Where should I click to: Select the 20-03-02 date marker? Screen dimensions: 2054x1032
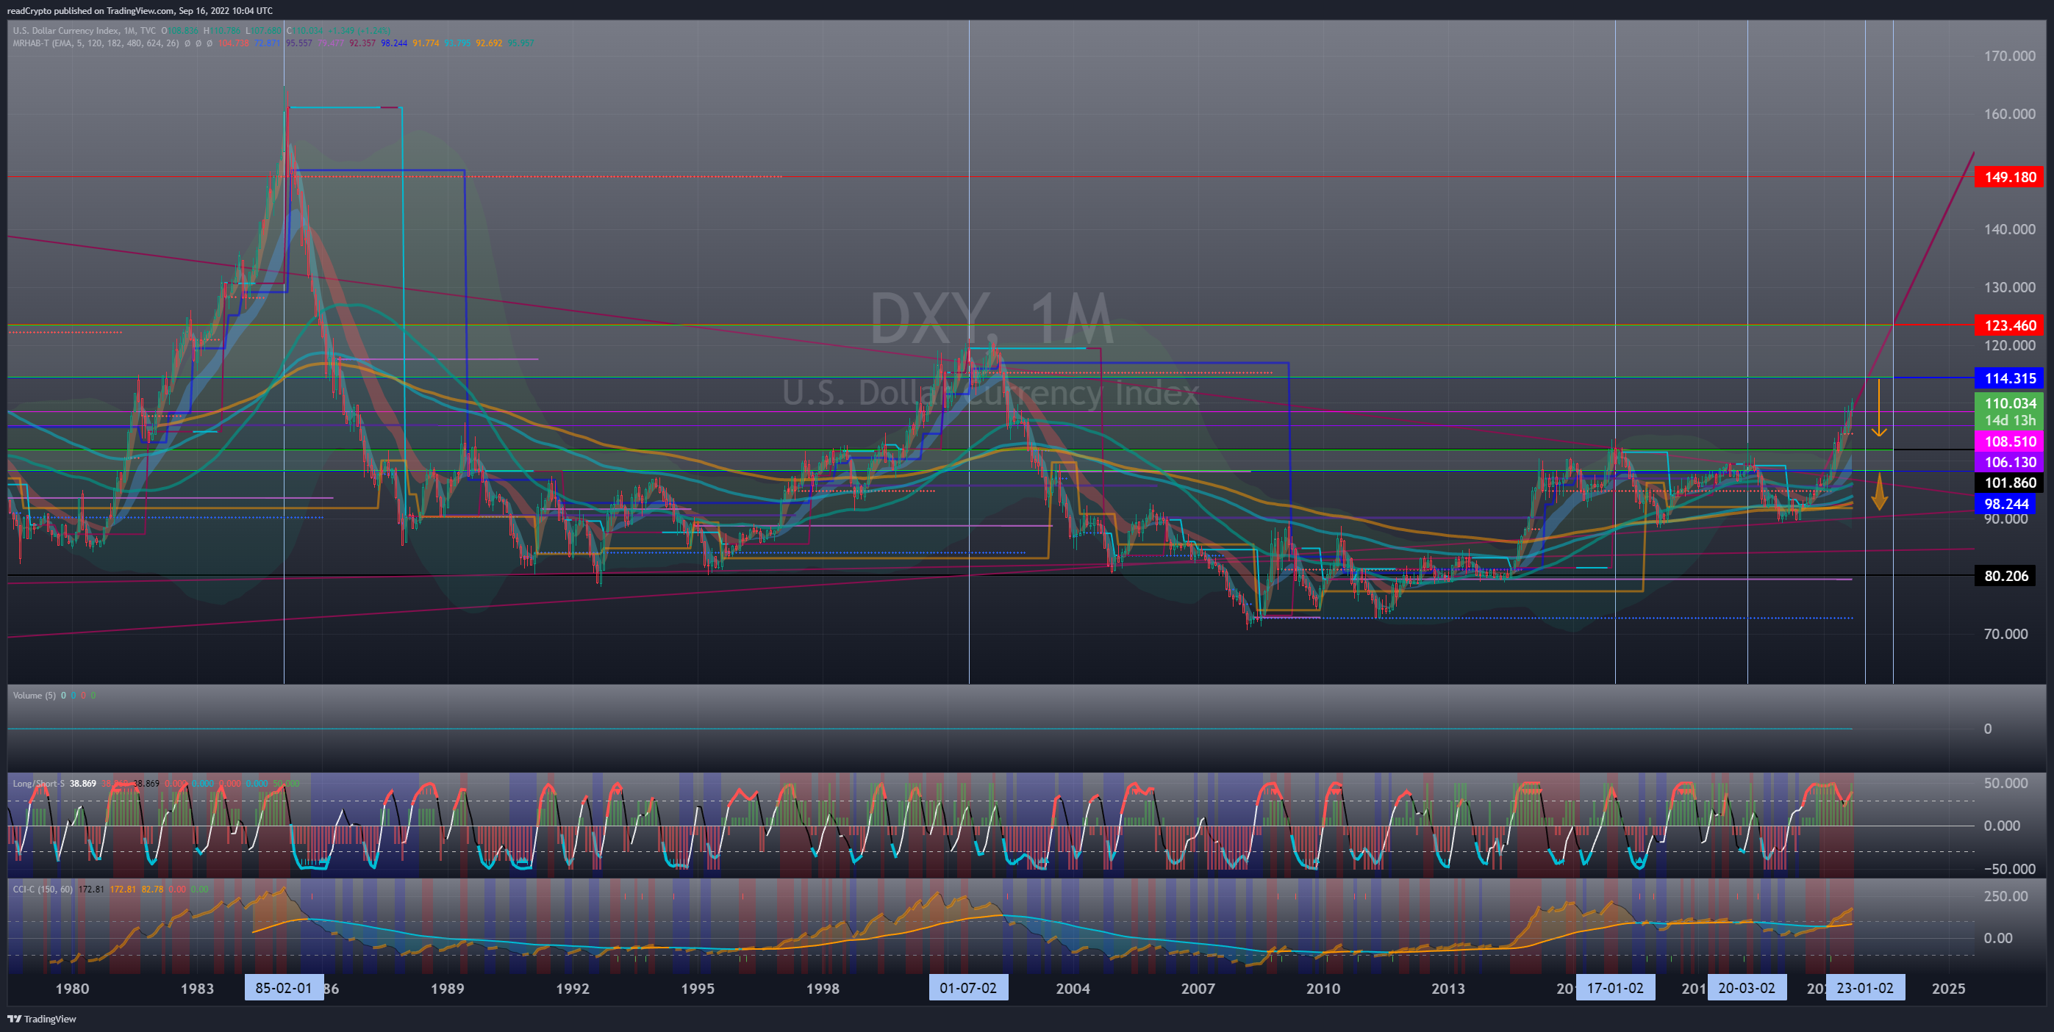coord(1746,988)
